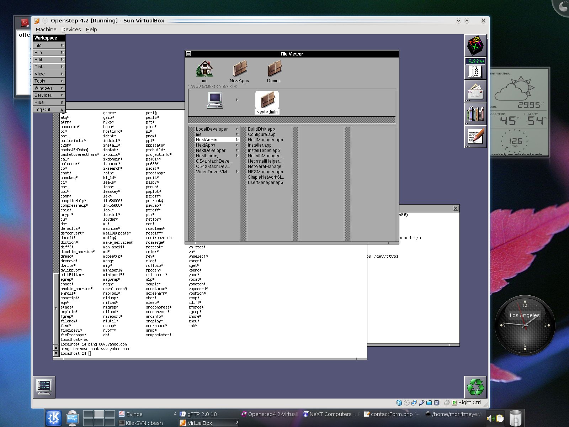Click the virtualization chip indicator icon
The height and width of the screenshot is (427, 569).
point(436,402)
